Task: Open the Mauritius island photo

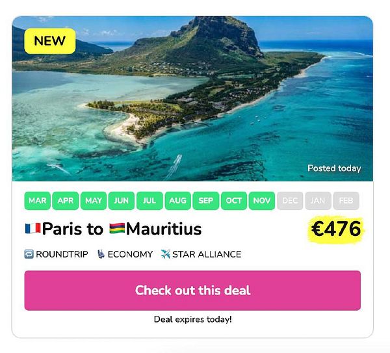Action: (x=192, y=99)
